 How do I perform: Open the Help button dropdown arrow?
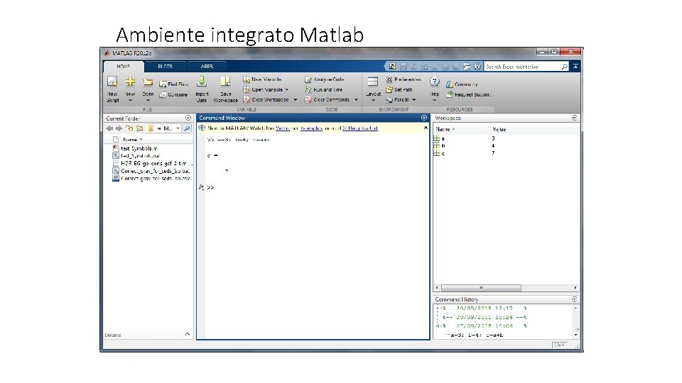click(x=435, y=101)
